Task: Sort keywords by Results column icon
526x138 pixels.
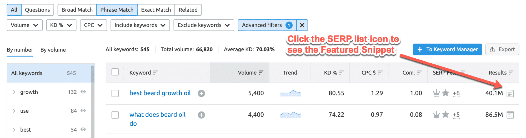Action: click(x=511, y=73)
